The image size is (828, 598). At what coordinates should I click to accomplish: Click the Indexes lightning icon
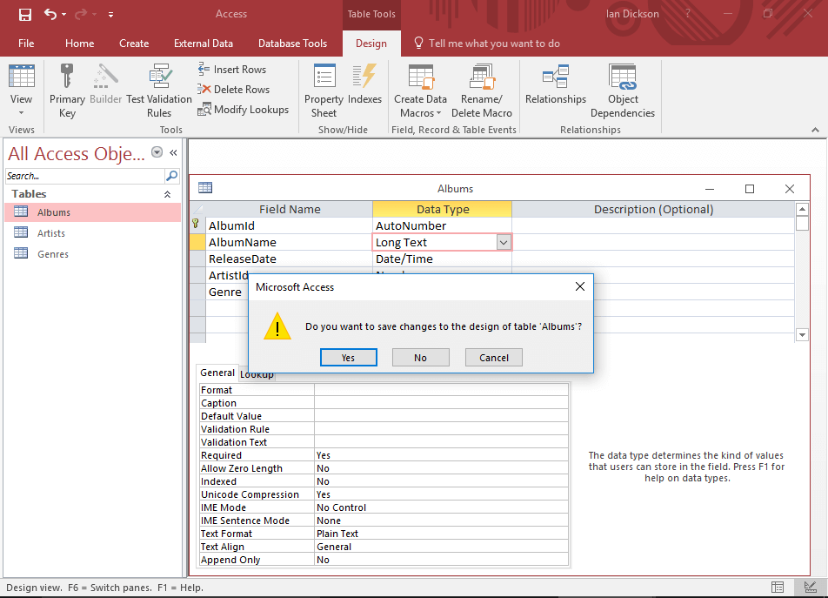pos(364,77)
